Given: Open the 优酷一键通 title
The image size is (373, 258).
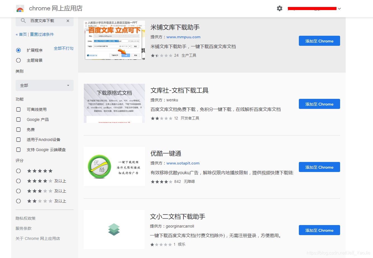Looking at the screenshot, I should point(166,154).
